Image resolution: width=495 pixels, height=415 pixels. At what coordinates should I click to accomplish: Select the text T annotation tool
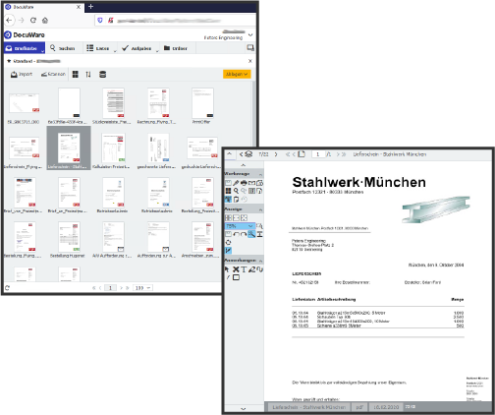coord(244,269)
